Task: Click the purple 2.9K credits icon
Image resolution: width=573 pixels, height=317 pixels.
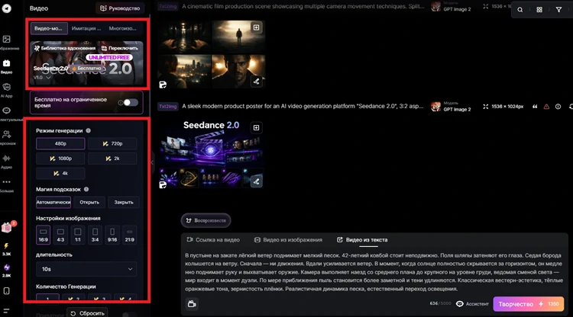Action: [x=7, y=271]
